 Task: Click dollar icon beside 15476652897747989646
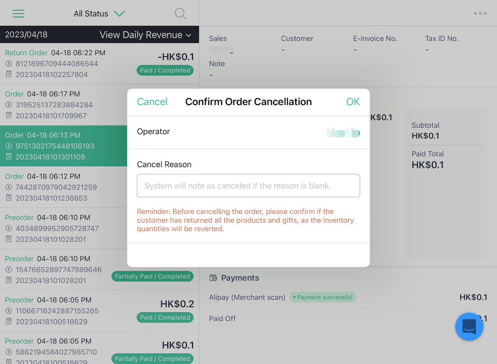pyautogui.click(x=9, y=270)
